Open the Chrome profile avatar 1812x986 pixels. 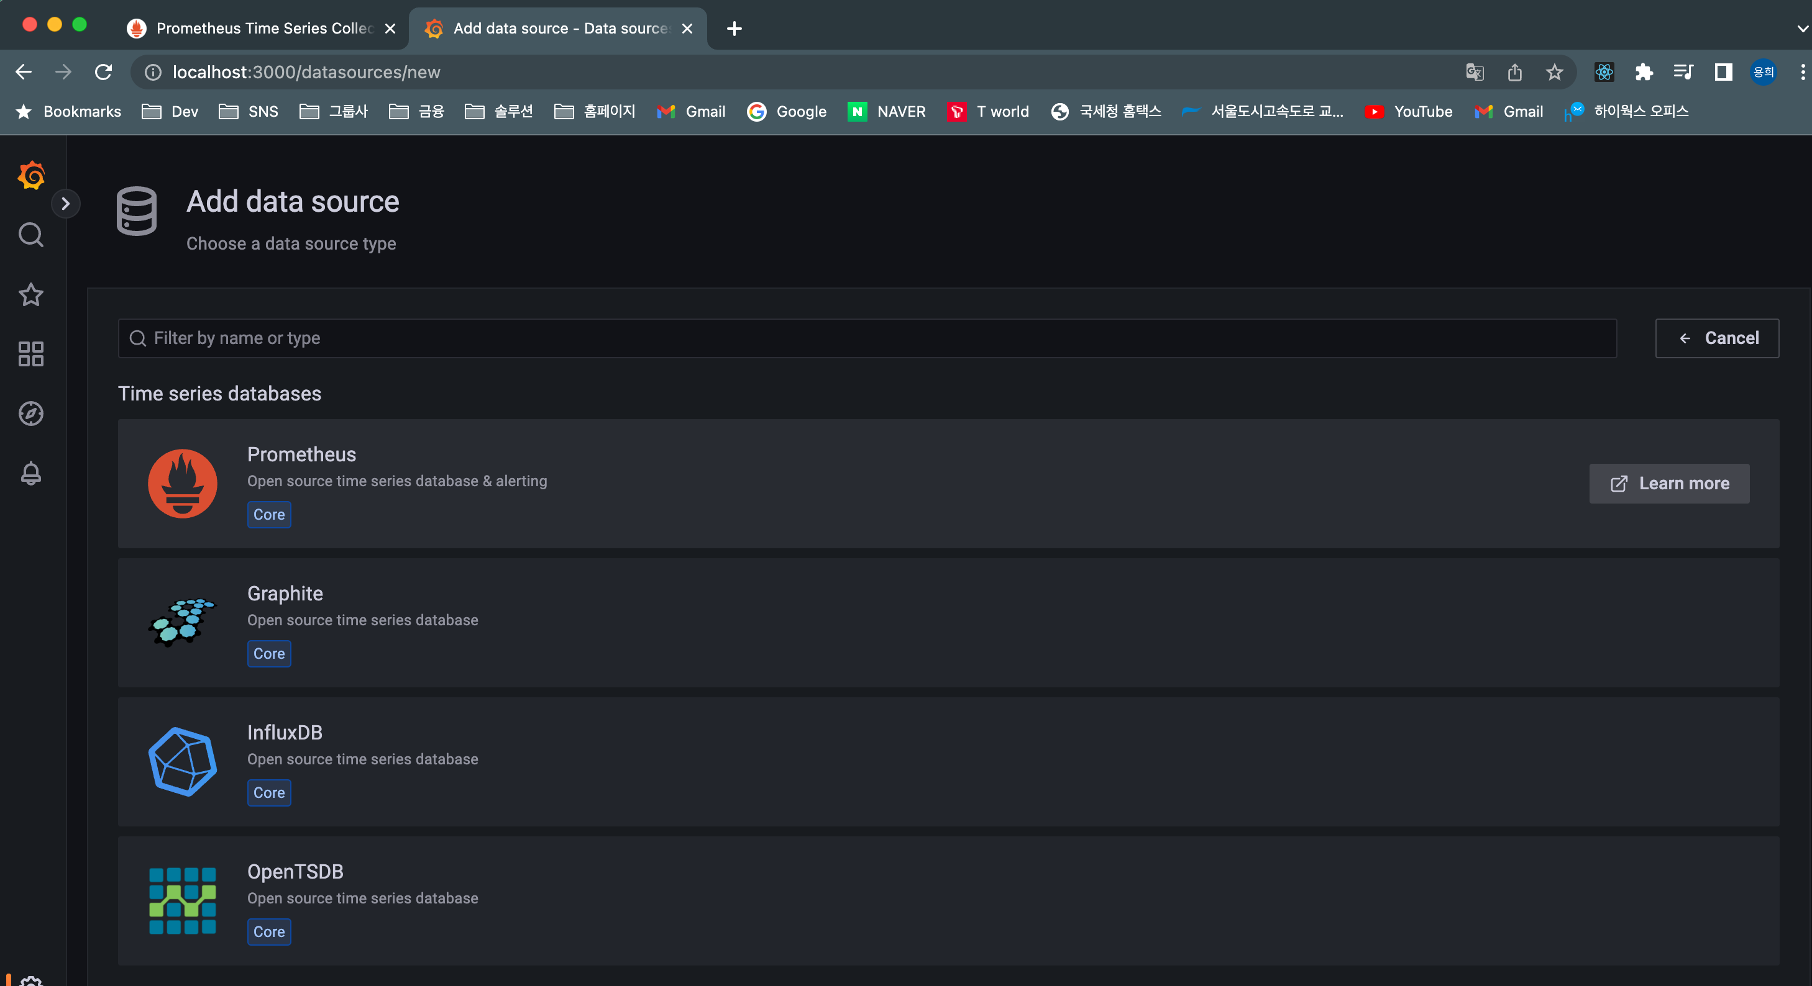click(1764, 73)
